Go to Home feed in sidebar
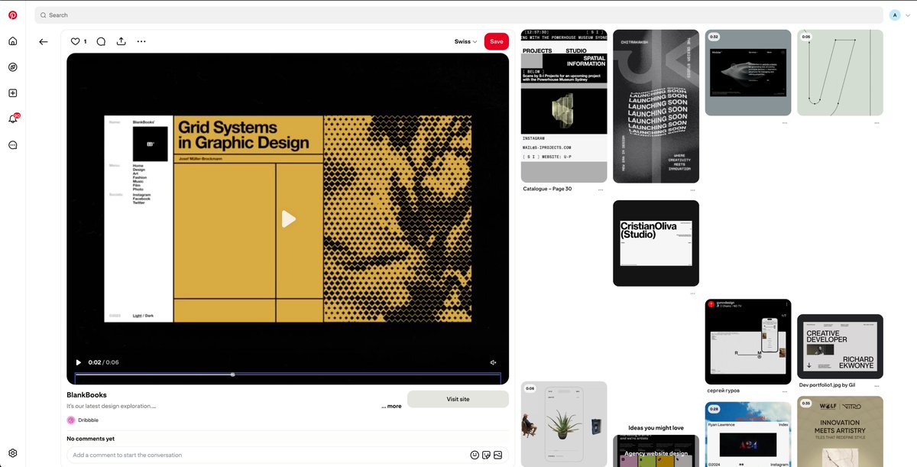 (x=13, y=41)
